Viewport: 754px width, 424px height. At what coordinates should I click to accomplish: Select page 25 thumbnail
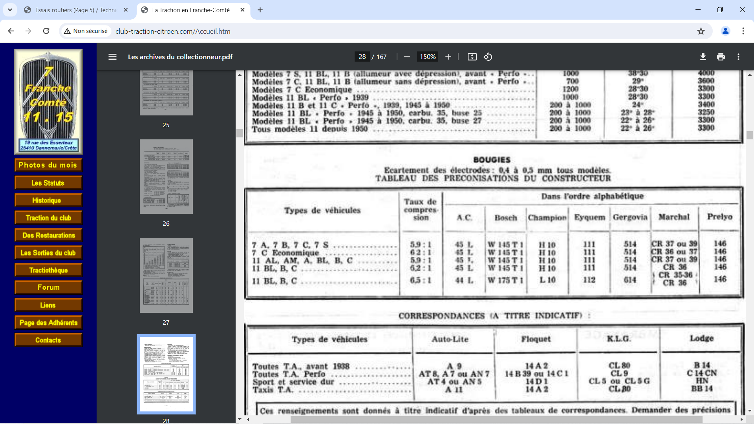point(166,93)
